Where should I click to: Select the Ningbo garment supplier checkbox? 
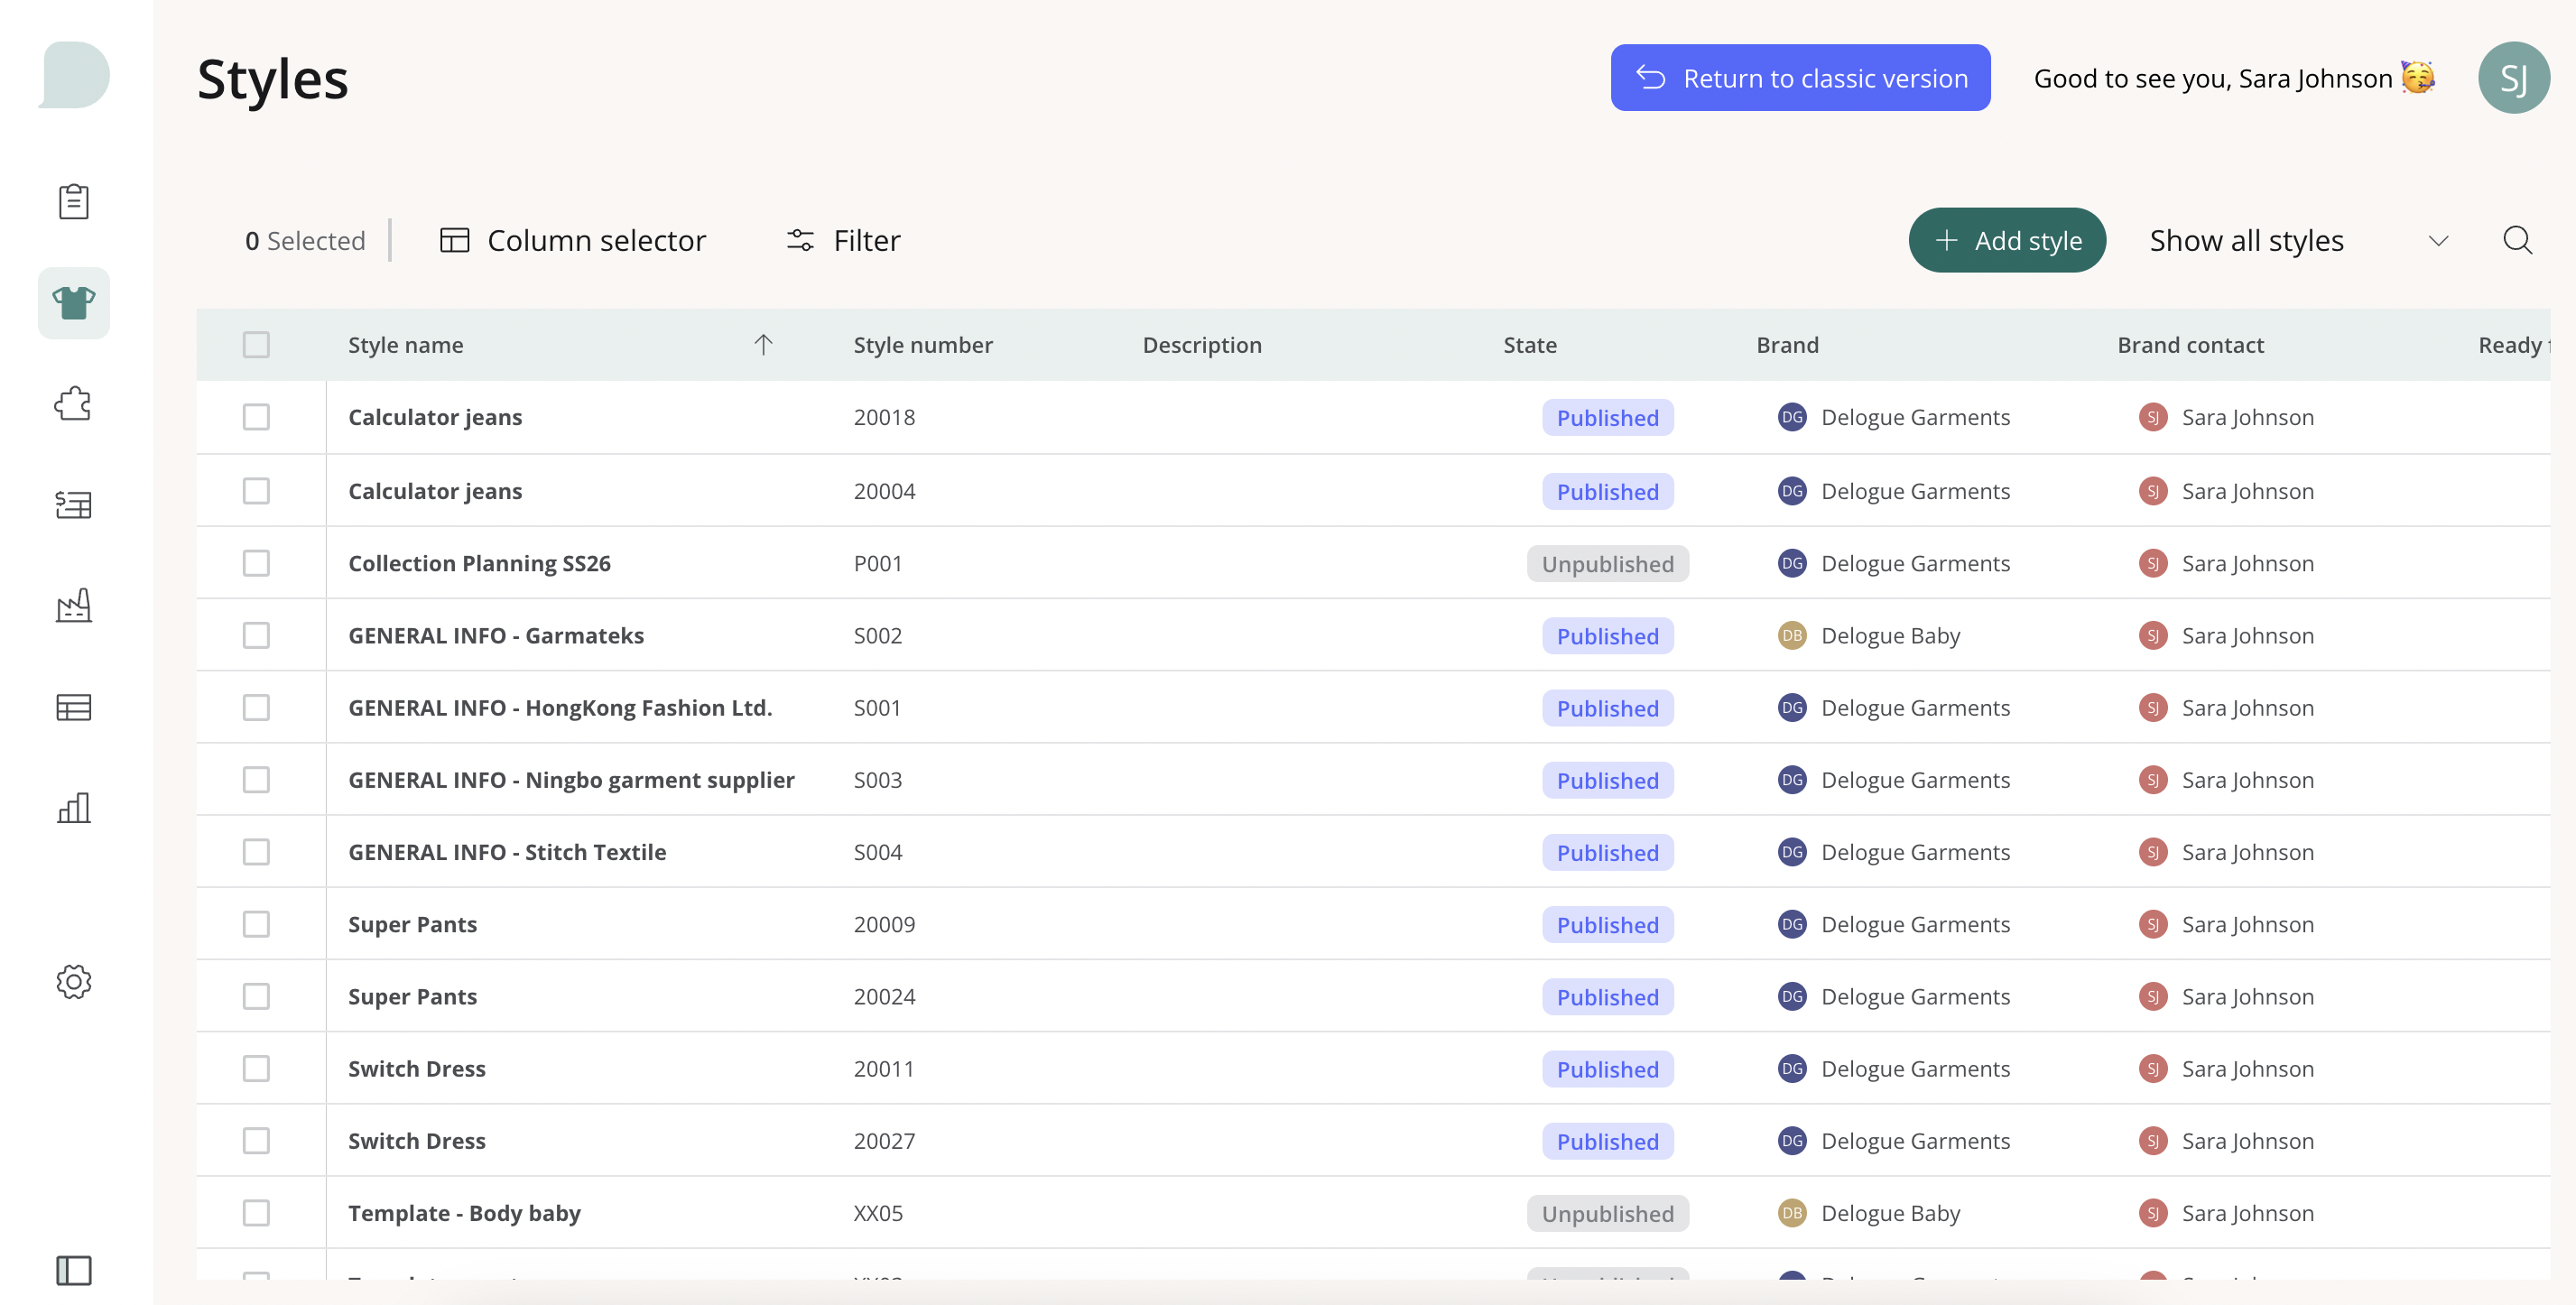(x=256, y=779)
